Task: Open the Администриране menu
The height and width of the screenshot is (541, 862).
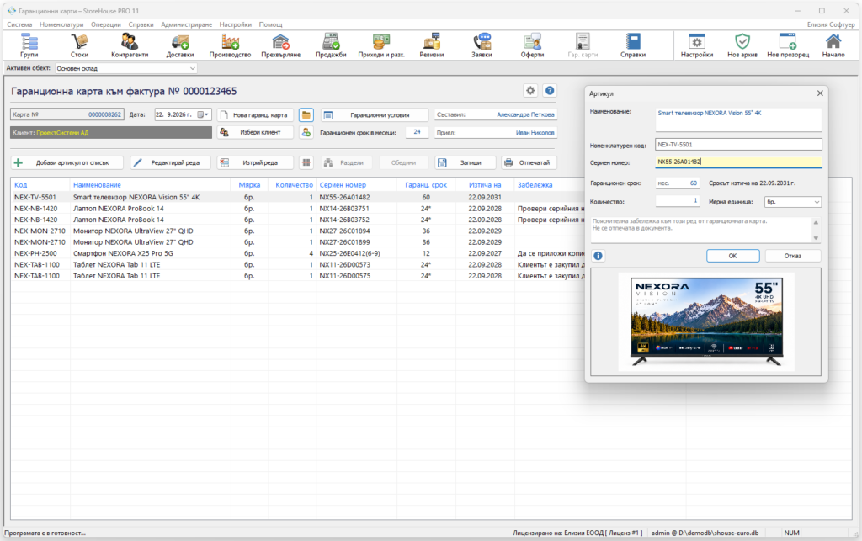Action: pos(186,24)
